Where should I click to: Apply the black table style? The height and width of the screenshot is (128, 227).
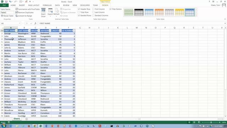(x=139, y=12)
